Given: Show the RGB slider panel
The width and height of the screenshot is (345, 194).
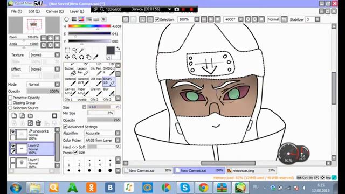Looking at the screenshot, I should tap(74, 19).
